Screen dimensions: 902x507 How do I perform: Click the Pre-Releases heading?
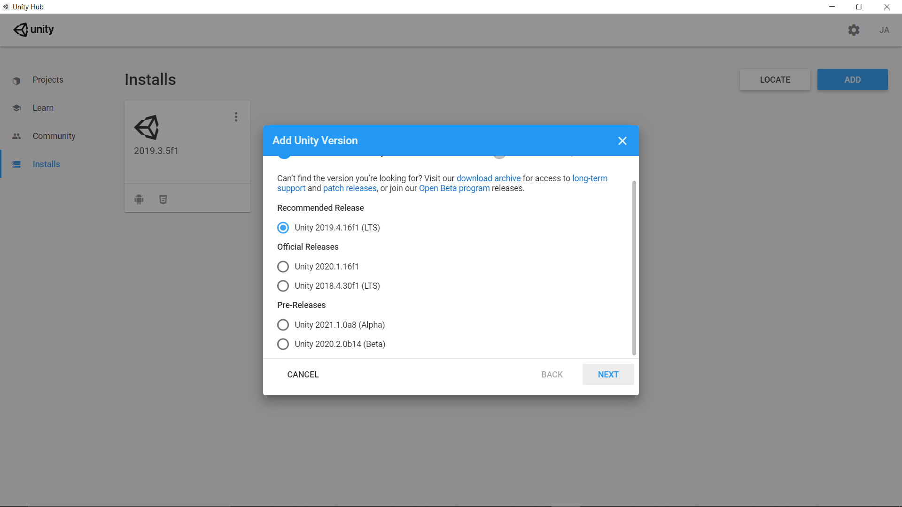(x=301, y=305)
